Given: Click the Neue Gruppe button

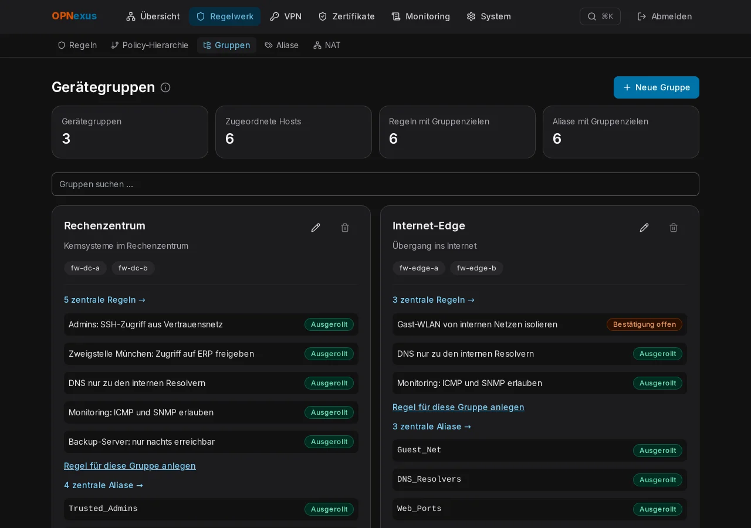Looking at the screenshot, I should click(x=657, y=87).
